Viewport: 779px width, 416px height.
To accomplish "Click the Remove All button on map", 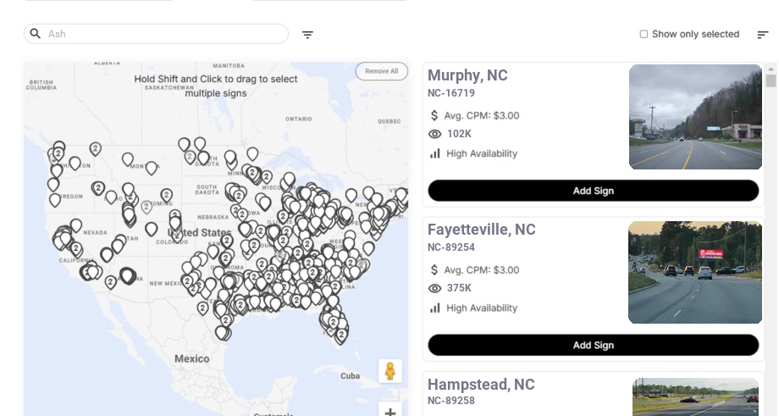I will click(381, 71).
